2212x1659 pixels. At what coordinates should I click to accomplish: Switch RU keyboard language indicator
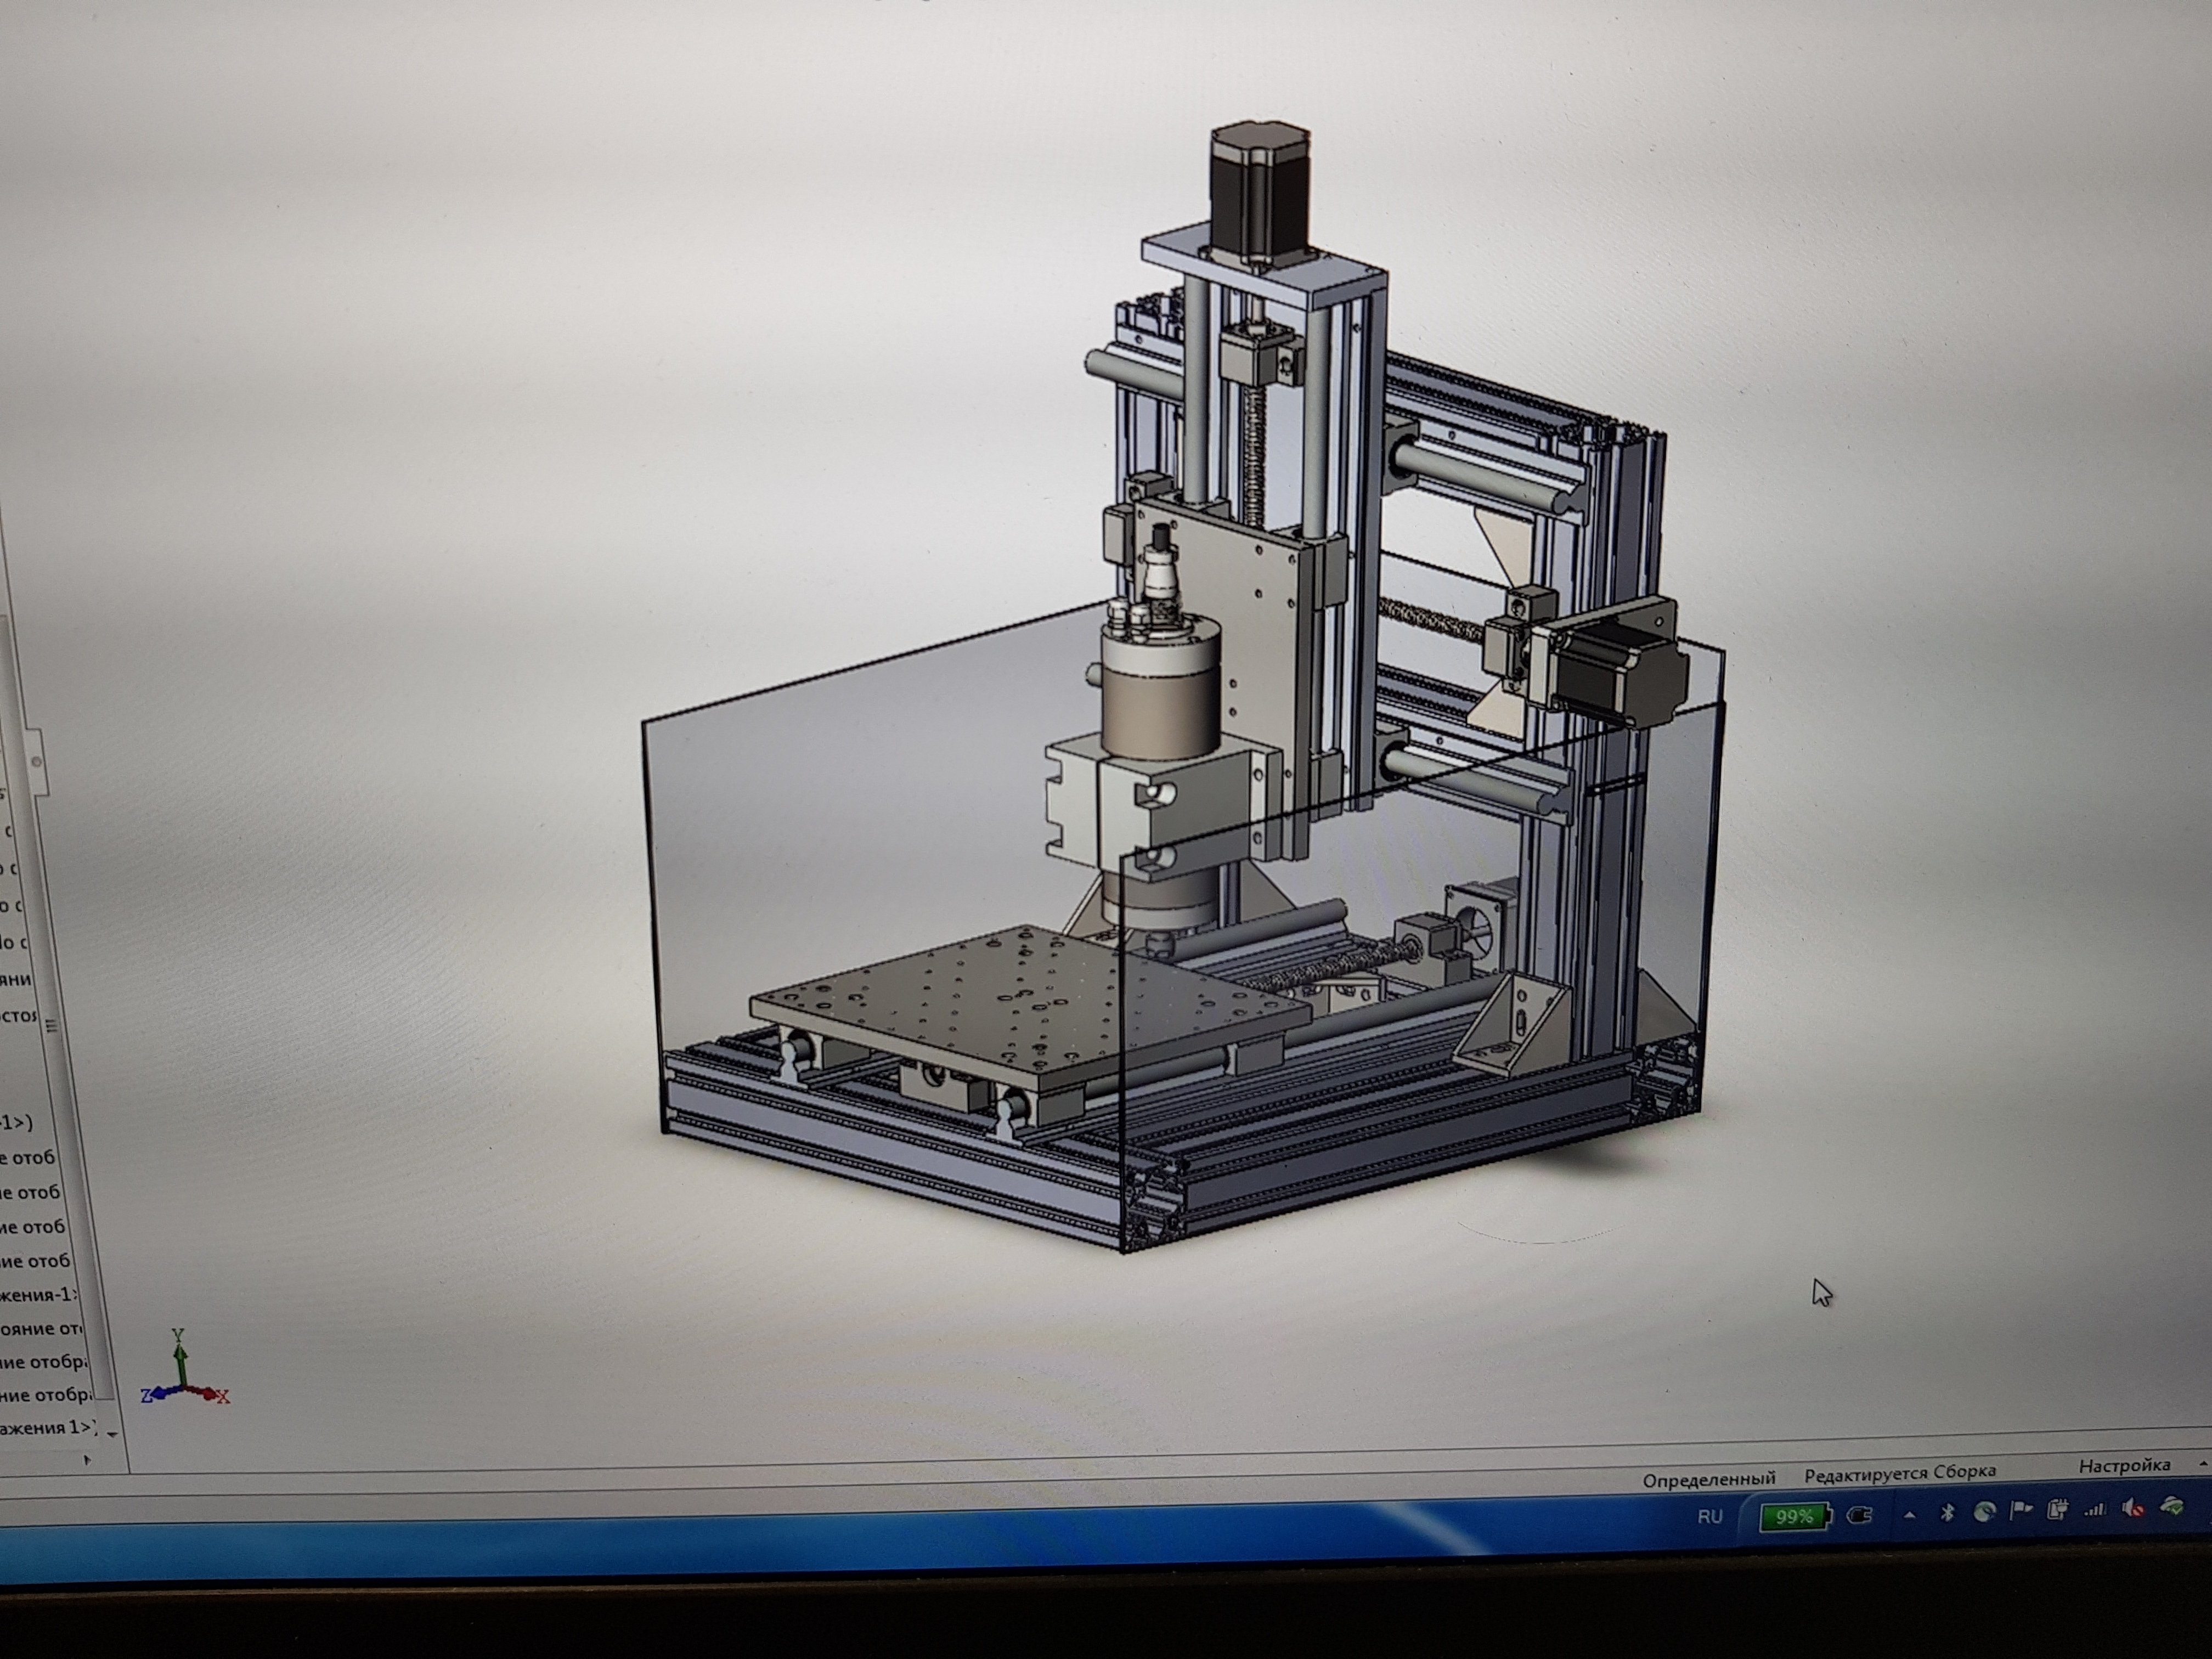pyautogui.click(x=1710, y=1517)
